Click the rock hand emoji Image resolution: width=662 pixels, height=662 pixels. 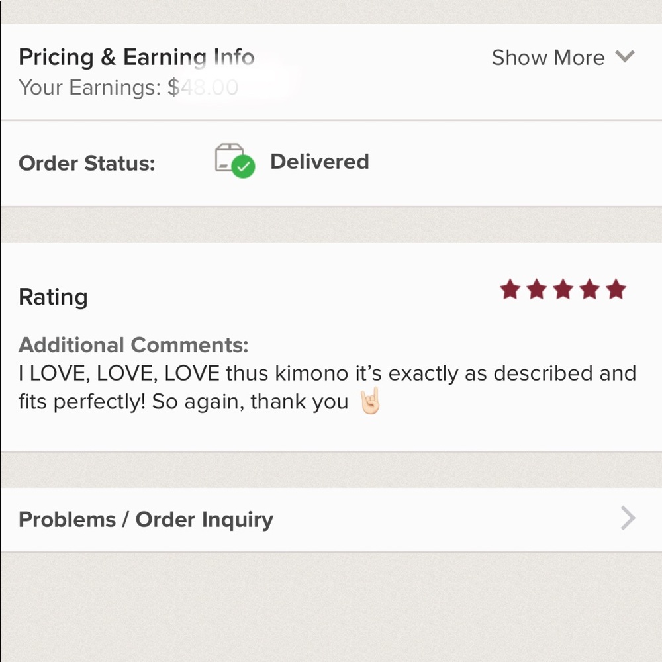(370, 402)
